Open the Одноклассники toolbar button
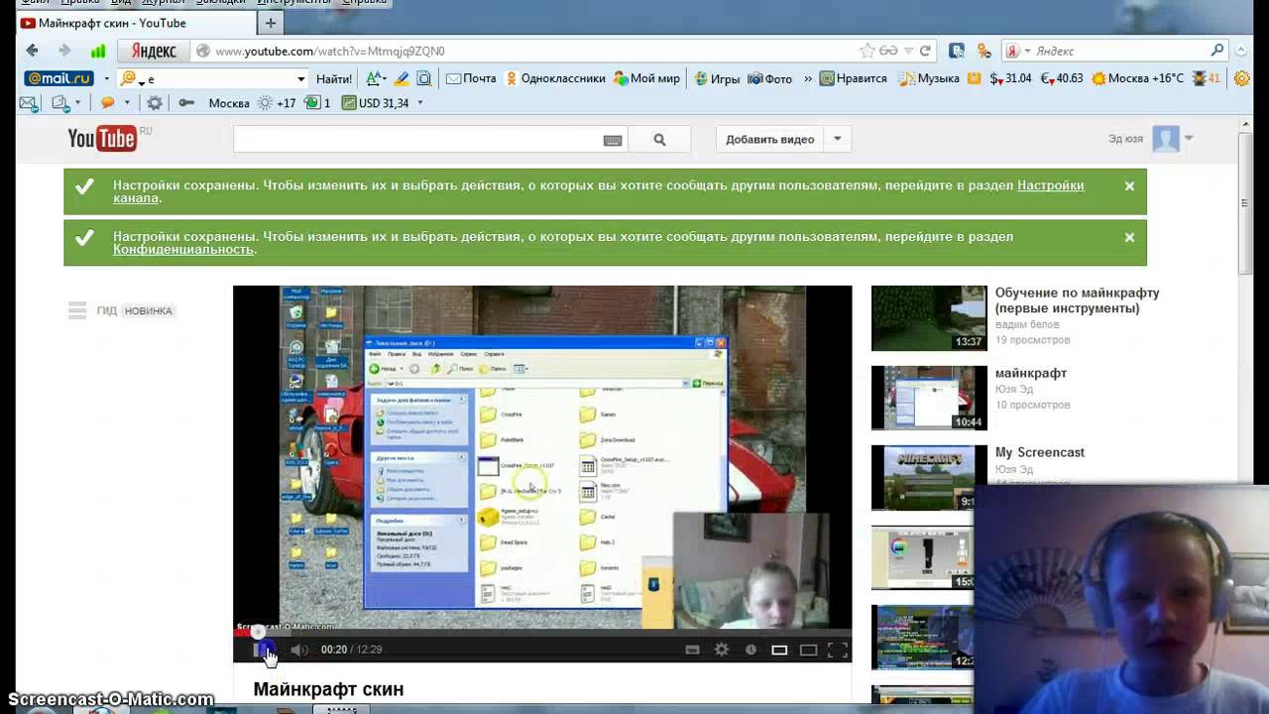 555,78
